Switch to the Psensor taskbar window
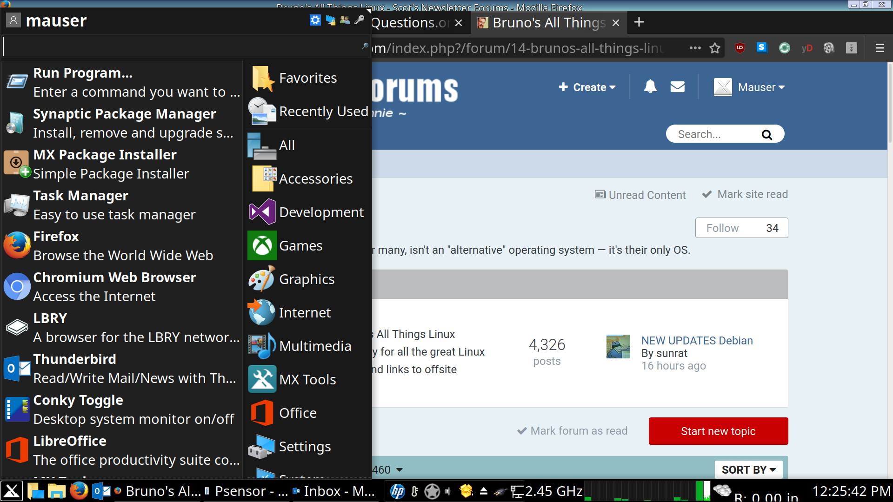This screenshot has width=893, height=502. tap(247, 491)
